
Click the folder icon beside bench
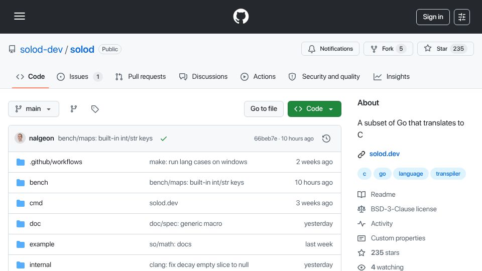pyautogui.click(x=20, y=183)
